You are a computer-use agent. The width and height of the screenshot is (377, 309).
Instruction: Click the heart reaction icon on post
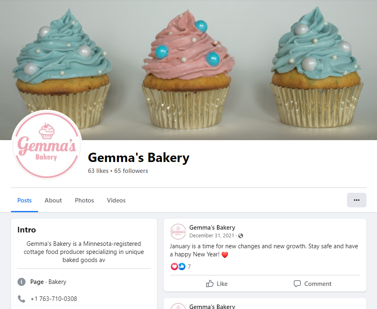[174, 266]
